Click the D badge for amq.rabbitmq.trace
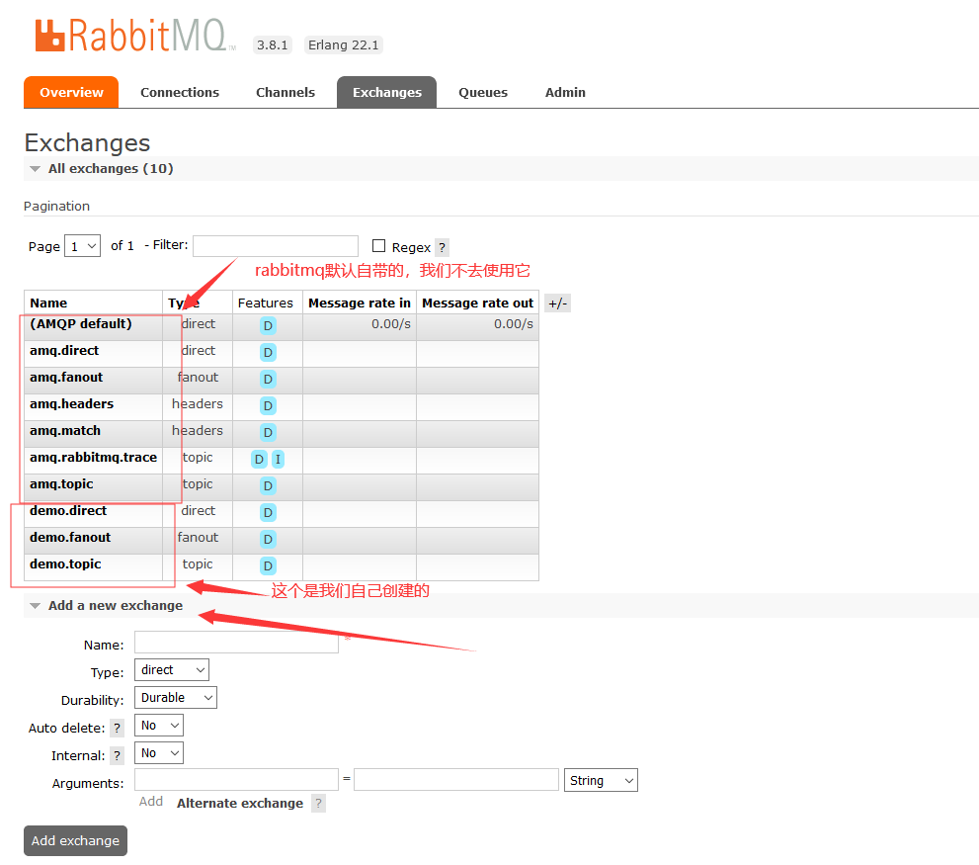Screen dimensions: 979x865 click(x=259, y=460)
